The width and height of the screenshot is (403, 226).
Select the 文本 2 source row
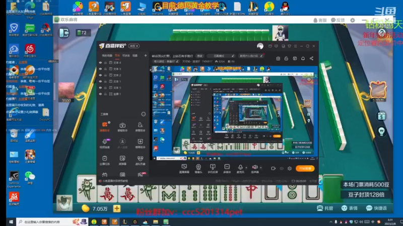[123, 75]
